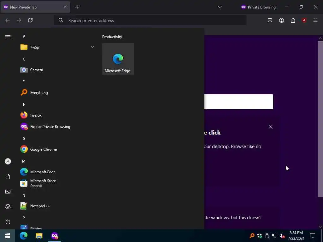This screenshot has height=242, width=323.
Task: Open Settings gear in Start sidebar
Action: pos(8,207)
